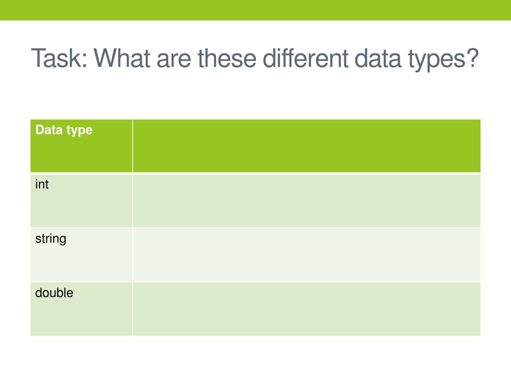Click the "int" text label
This screenshot has height=383, width=511.
click(42, 185)
